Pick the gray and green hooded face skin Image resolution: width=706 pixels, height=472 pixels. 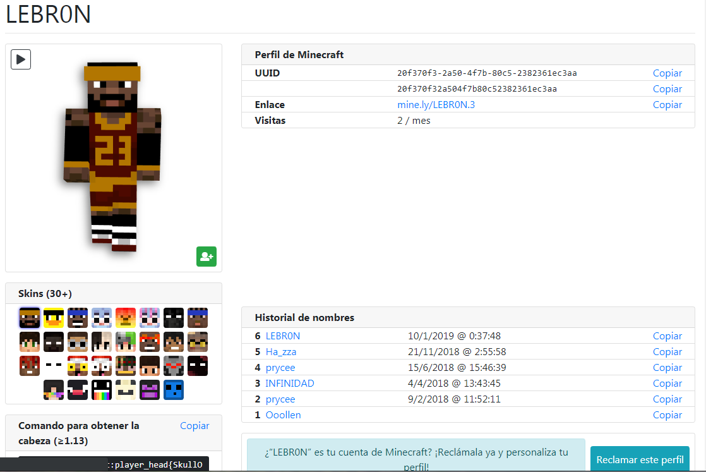coord(126,342)
